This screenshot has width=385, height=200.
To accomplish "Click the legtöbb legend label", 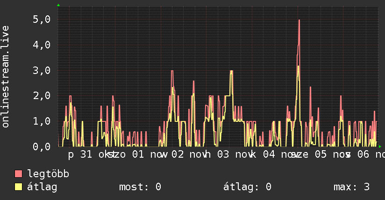I will pyautogui.click(x=48, y=174).
